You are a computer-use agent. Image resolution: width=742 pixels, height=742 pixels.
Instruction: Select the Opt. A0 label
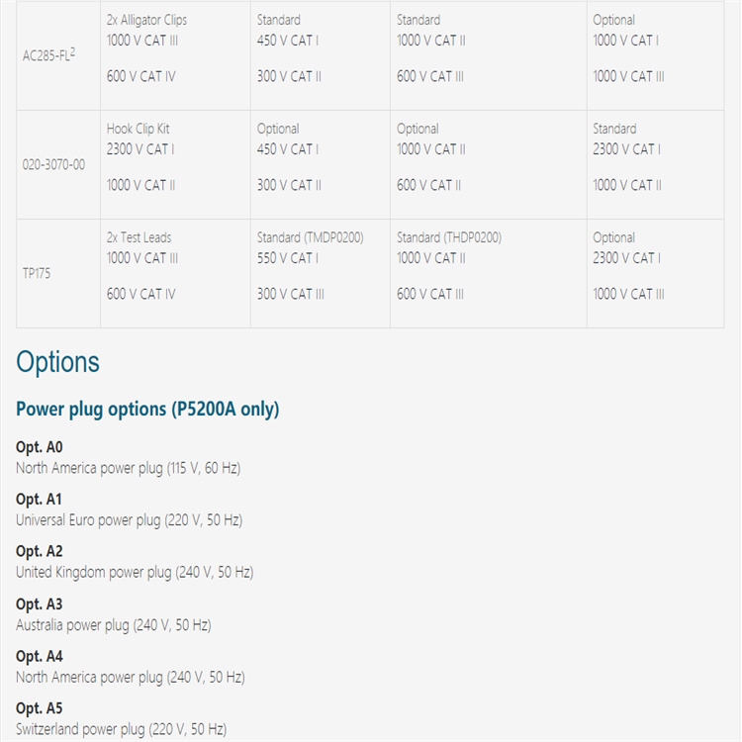tap(39, 447)
